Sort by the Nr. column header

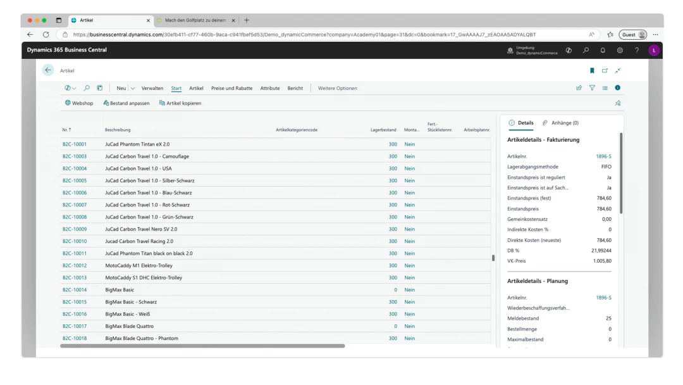pyautogui.click(x=66, y=130)
